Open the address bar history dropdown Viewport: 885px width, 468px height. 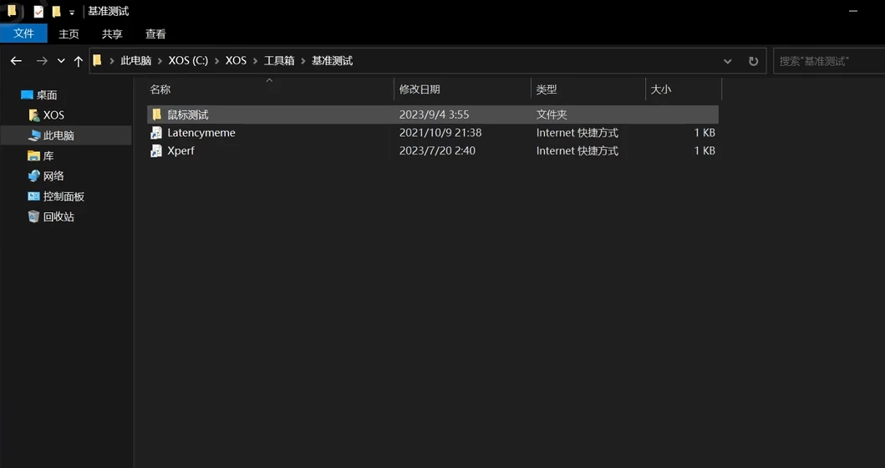click(x=727, y=61)
